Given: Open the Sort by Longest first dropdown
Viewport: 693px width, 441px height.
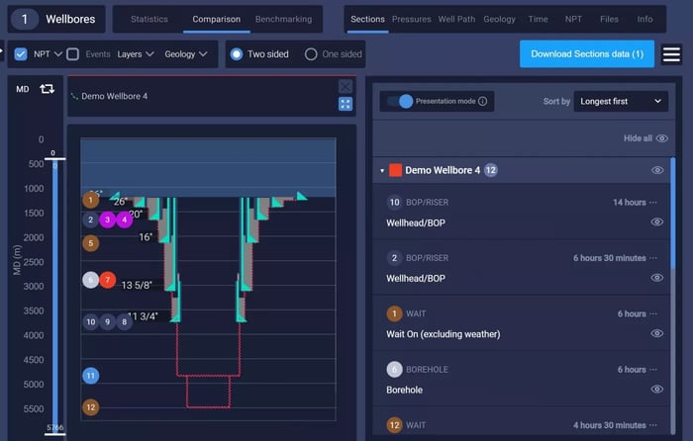Looking at the screenshot, I should point(621,101).
